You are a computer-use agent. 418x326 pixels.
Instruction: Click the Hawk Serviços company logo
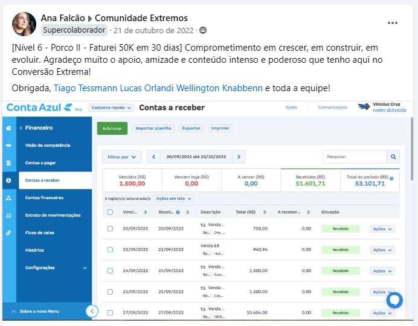coord(364,106)
